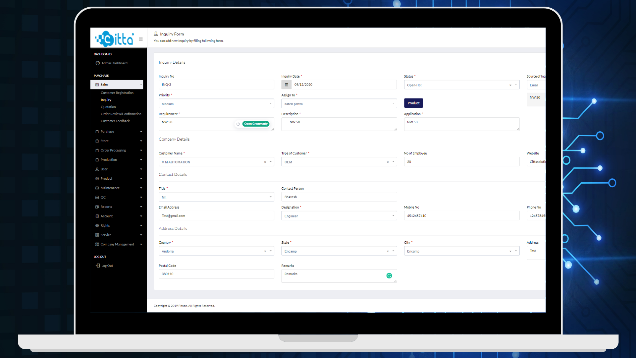Clear the Country Andorra selection

coord(265,251)
